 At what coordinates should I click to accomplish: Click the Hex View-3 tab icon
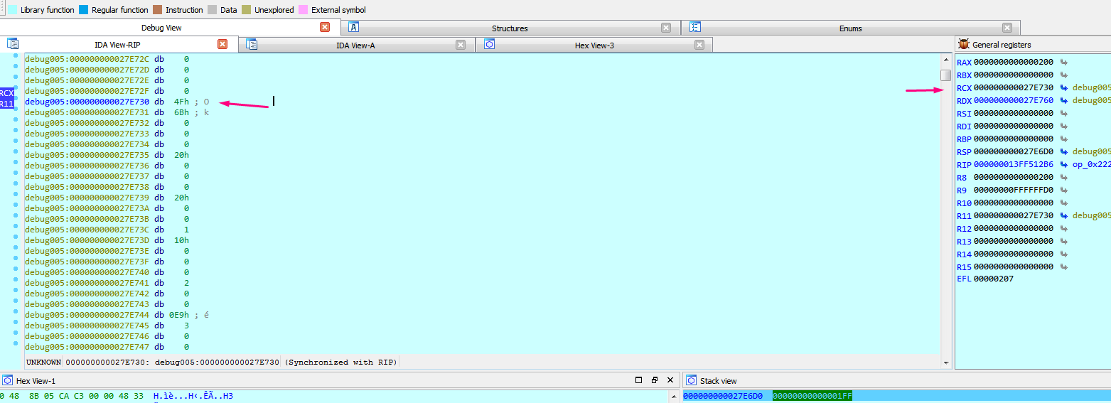click(489, 44)
